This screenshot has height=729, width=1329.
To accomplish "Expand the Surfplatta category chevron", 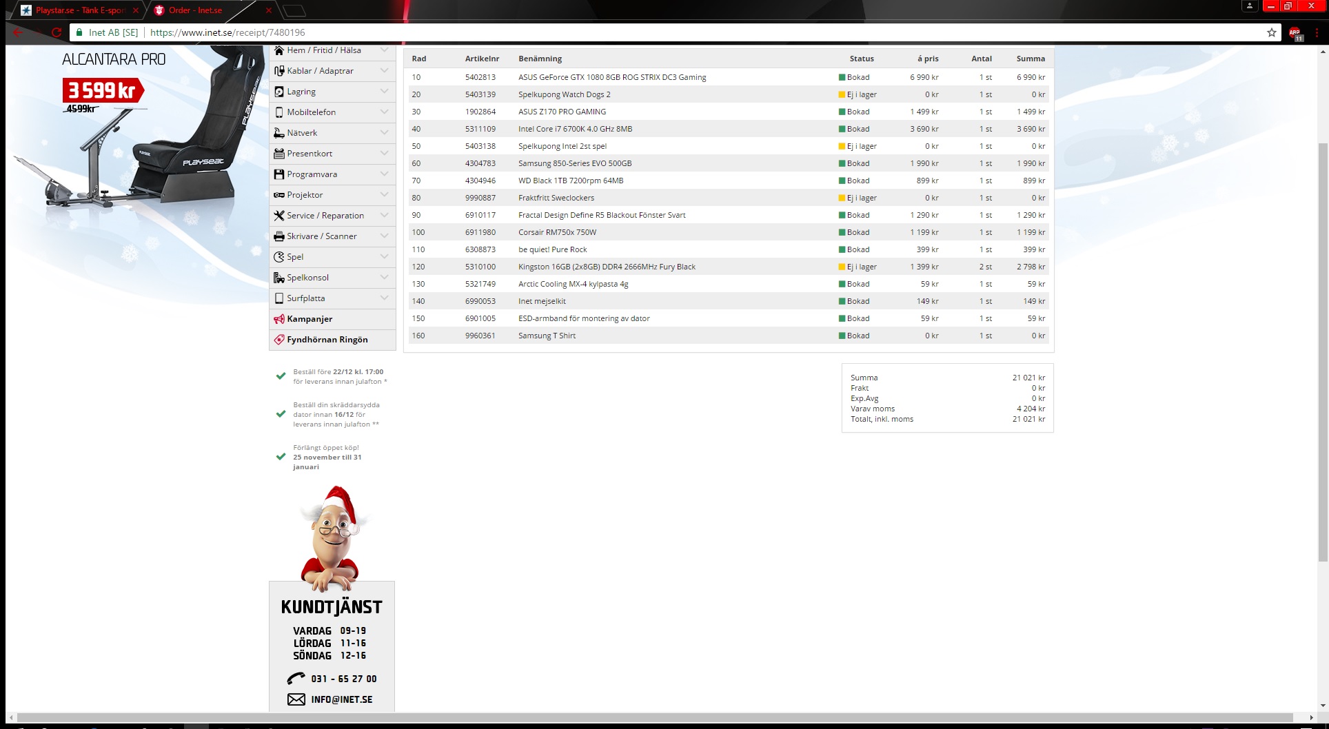I will 384,298.
